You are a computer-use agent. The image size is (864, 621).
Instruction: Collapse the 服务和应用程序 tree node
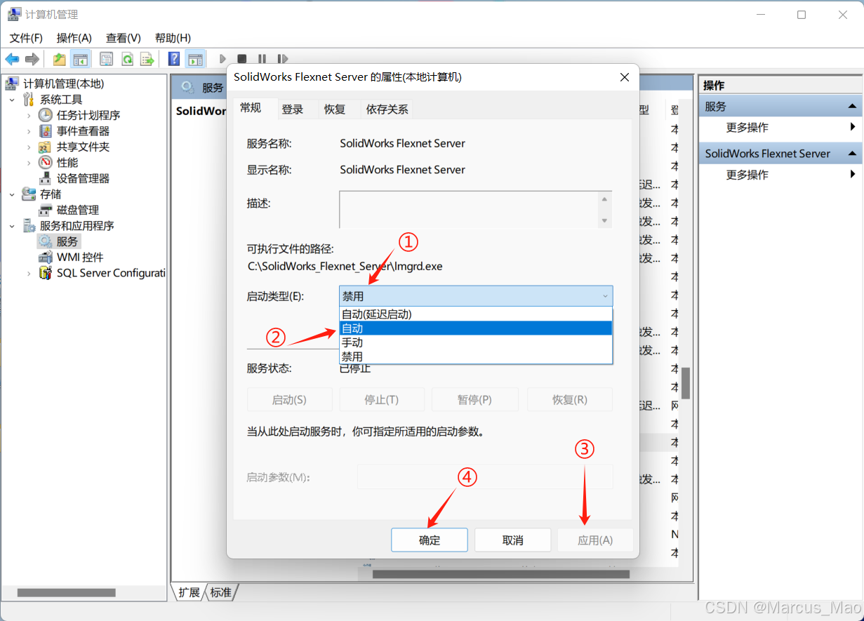pyautogui.click(x=12, y=226)
